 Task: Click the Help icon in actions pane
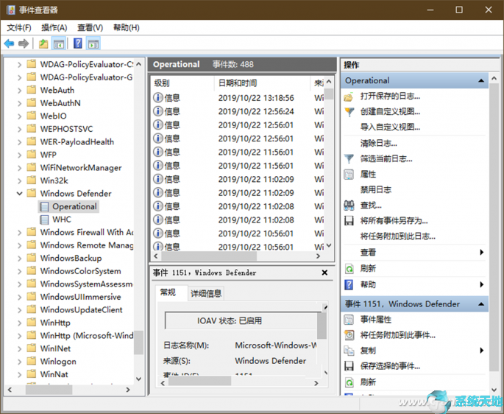(x=349, y=284)
